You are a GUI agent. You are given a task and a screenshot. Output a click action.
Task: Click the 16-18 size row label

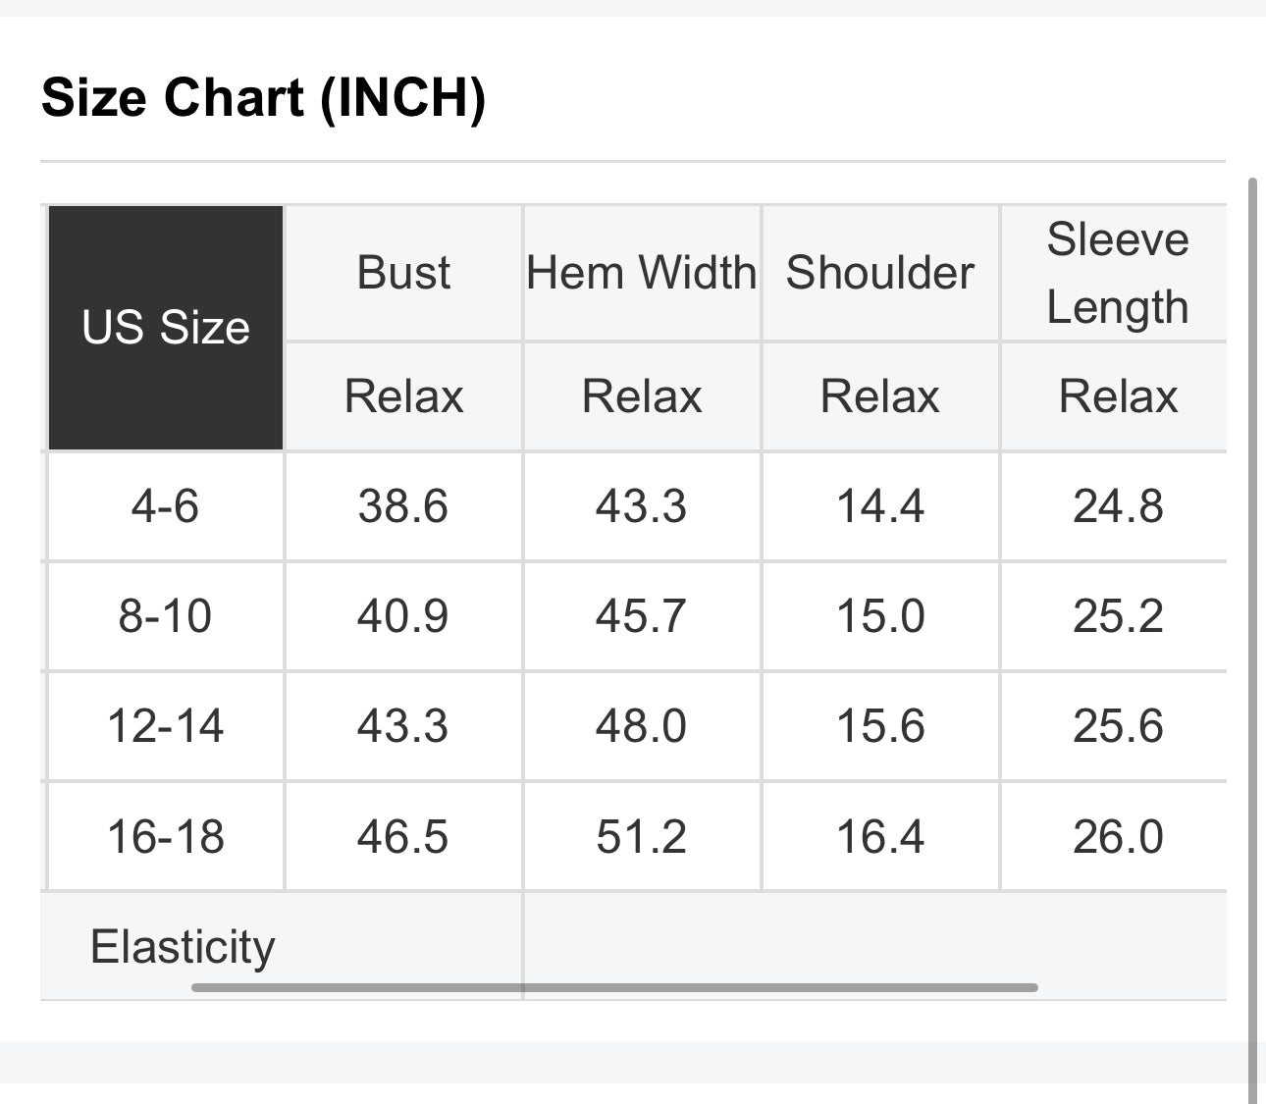point(165,837)
